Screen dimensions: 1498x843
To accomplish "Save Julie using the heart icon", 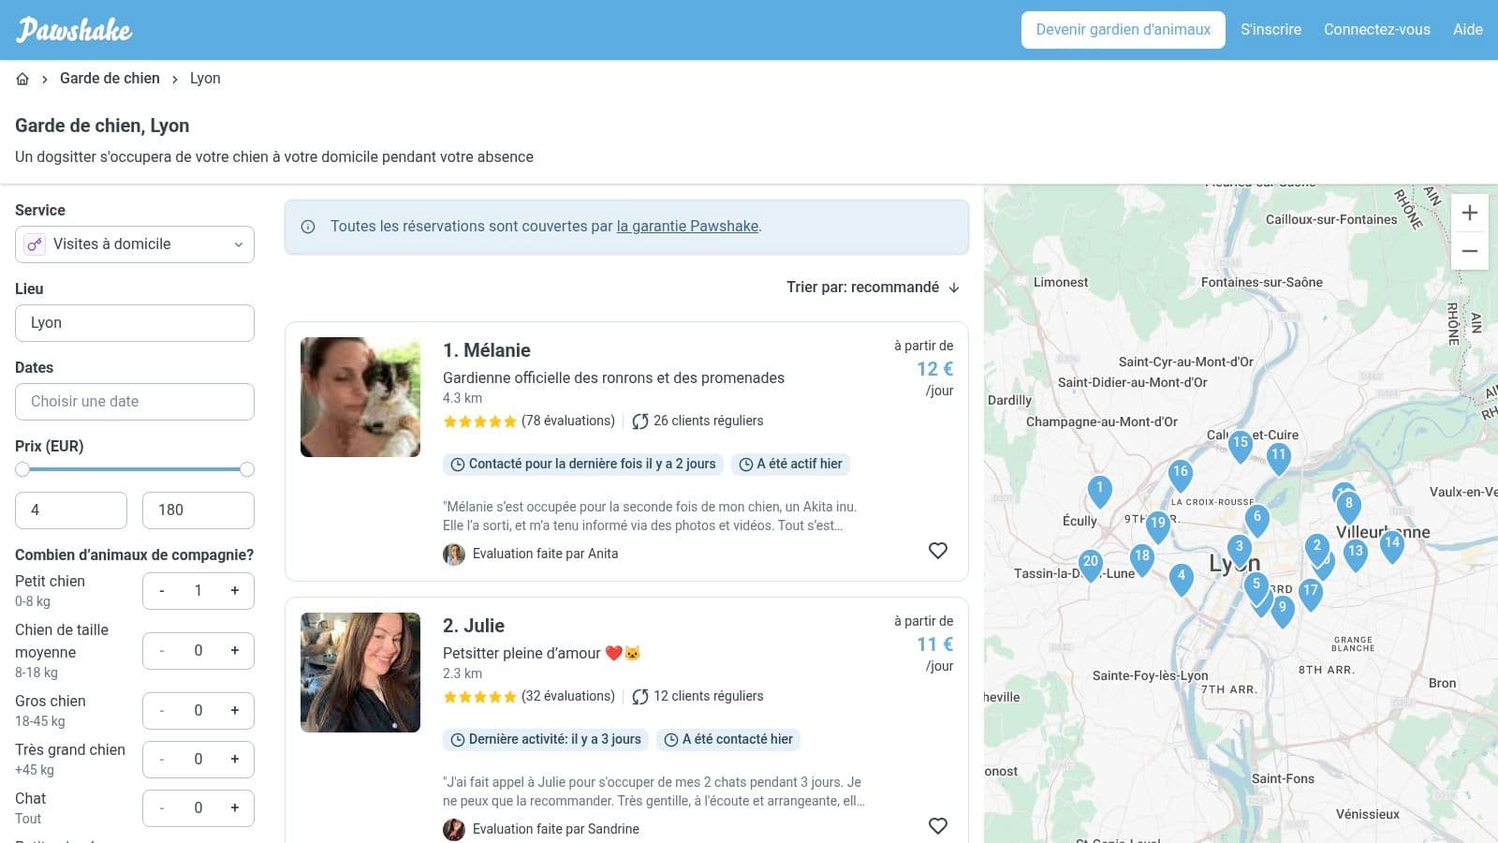I will (937, 826).
